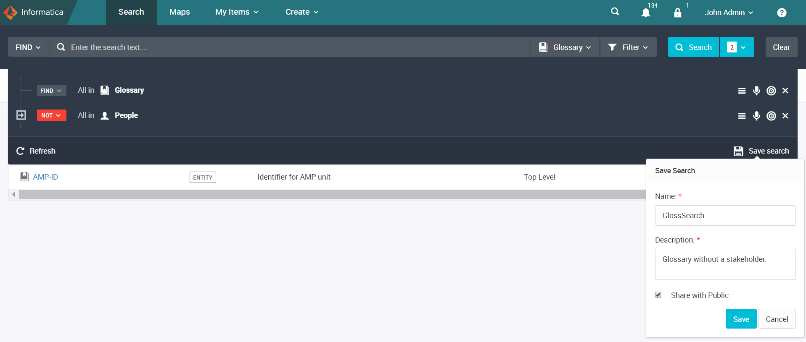Expand the My Items menu
This screenshot has height=342, width=806.
pos(237,12)
